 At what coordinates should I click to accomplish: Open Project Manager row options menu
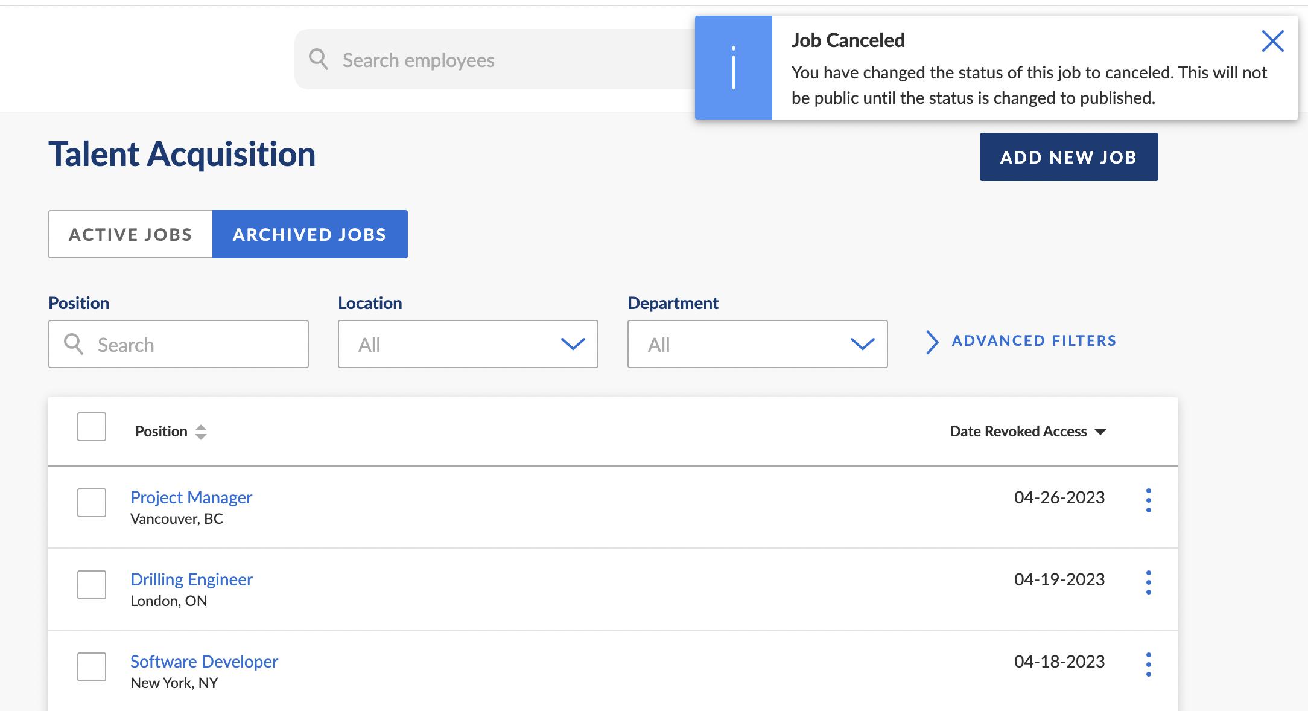pos(1148,500)
